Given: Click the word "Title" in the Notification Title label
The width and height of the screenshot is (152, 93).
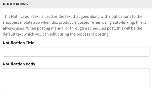Looking at the screenshot, I should tap(30, 43).
